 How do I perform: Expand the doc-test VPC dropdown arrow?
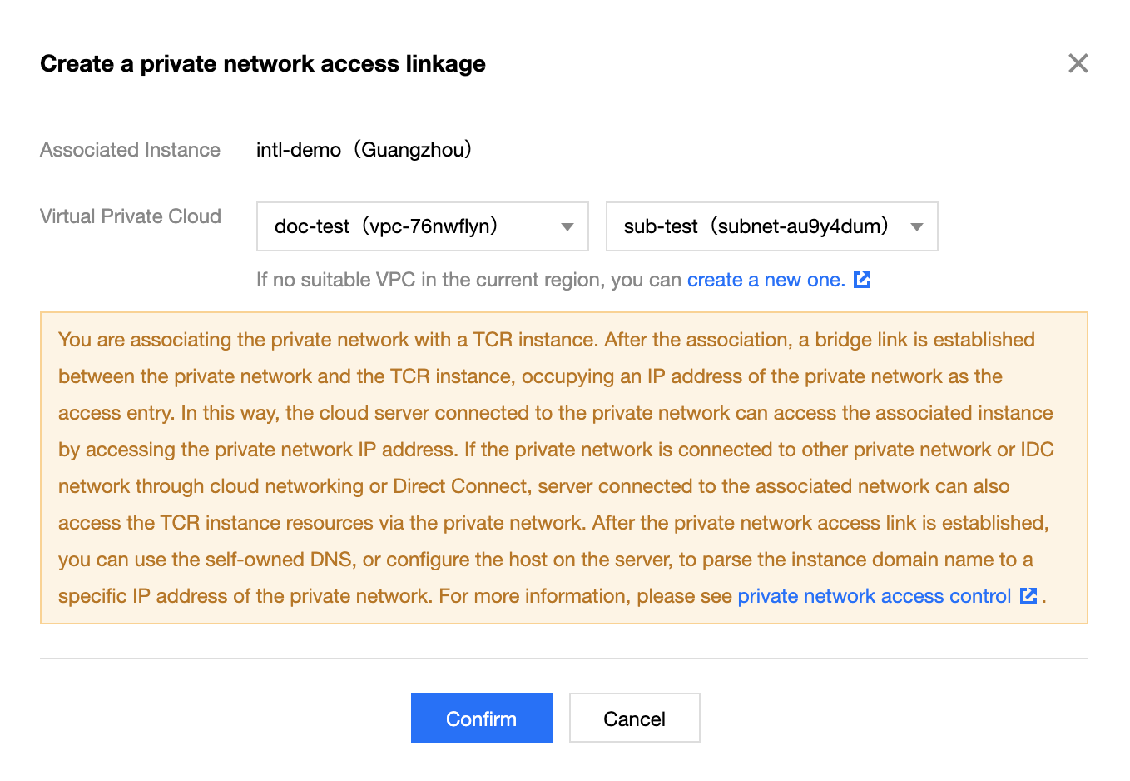click(567, 226)
